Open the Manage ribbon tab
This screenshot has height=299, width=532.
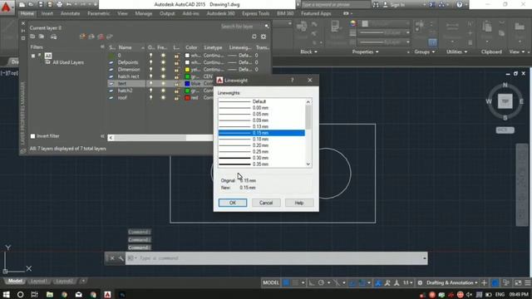coord(144,13)
